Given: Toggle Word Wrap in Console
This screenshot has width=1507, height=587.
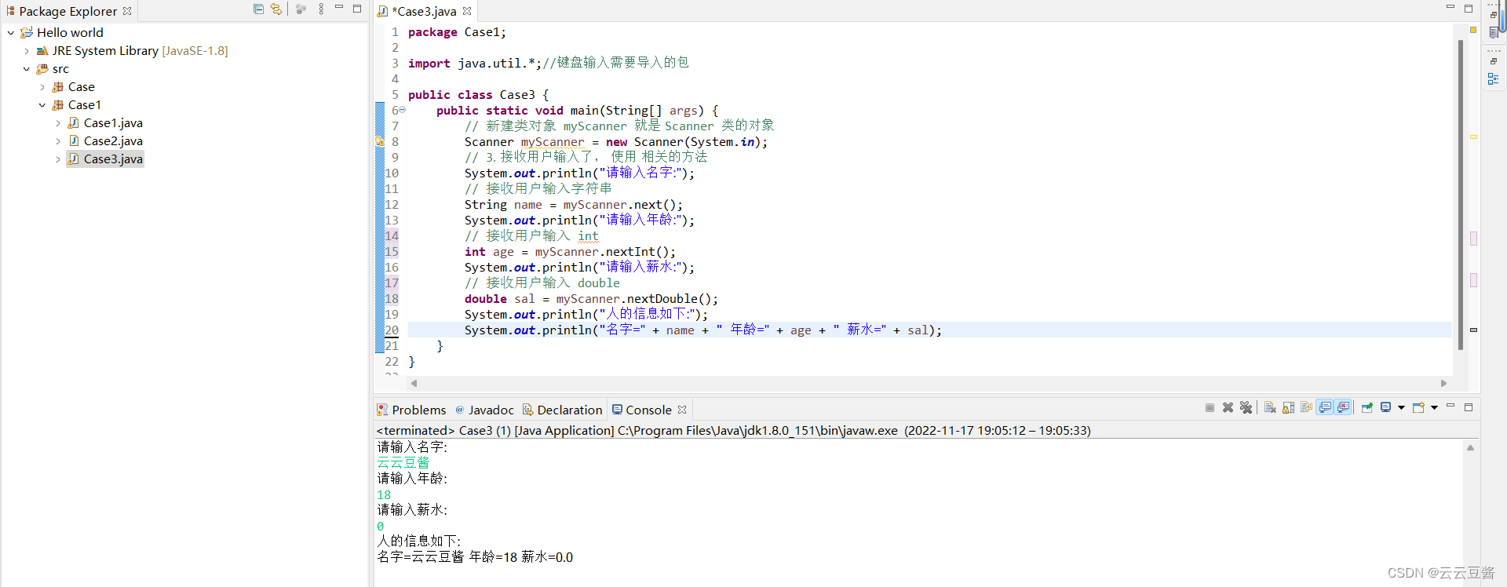Looking at the screenshot, I should pos(1306,408).
